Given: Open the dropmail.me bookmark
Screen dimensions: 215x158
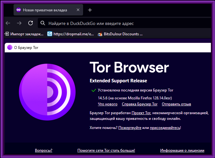Looking at the screenshot, I should click(x=71, y=34).
